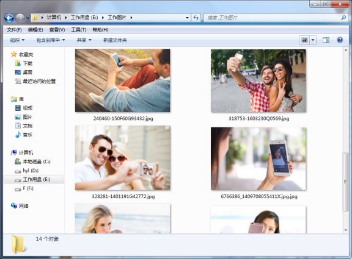Click the refresh icon beside the address bar
The height and width of the screenshot is (259, 352).
point(196,18)
